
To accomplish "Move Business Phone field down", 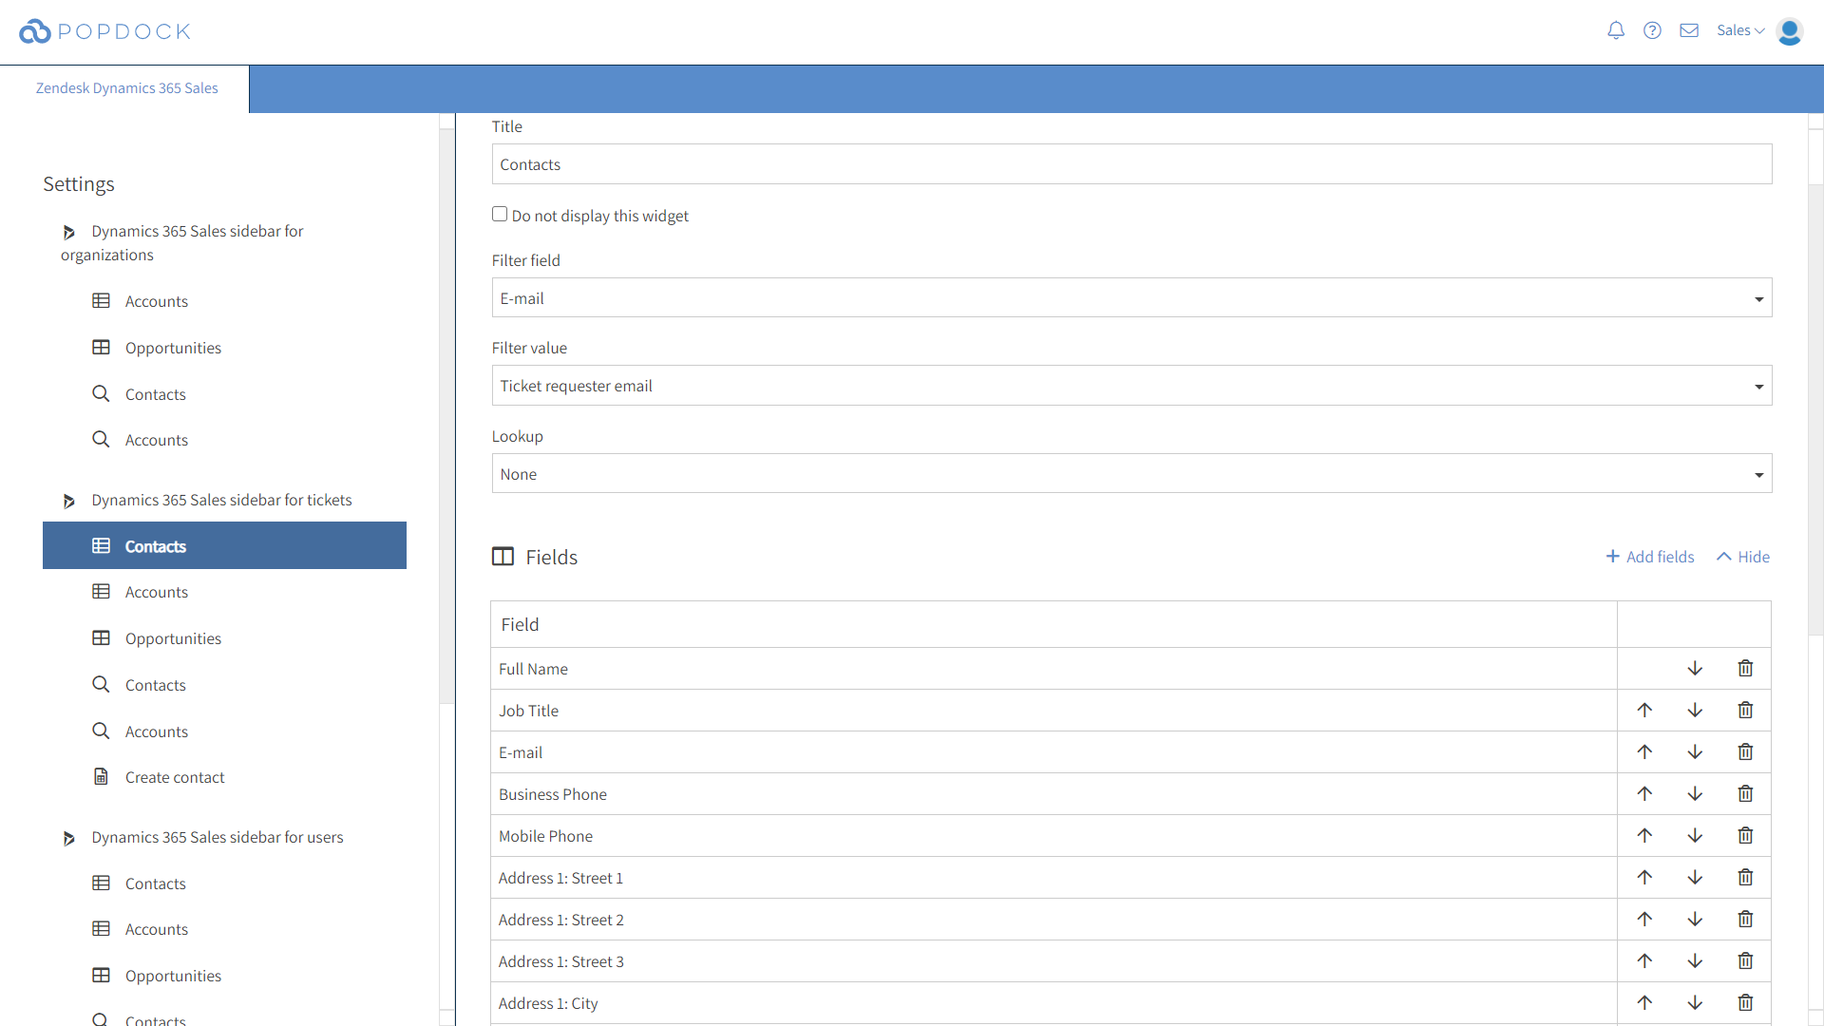I will [x=1695, y=794].
